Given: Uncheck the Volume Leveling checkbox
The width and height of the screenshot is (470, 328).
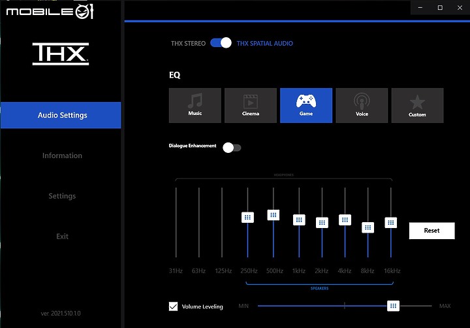Looking at the screenshot, I should tap(173, 306).
